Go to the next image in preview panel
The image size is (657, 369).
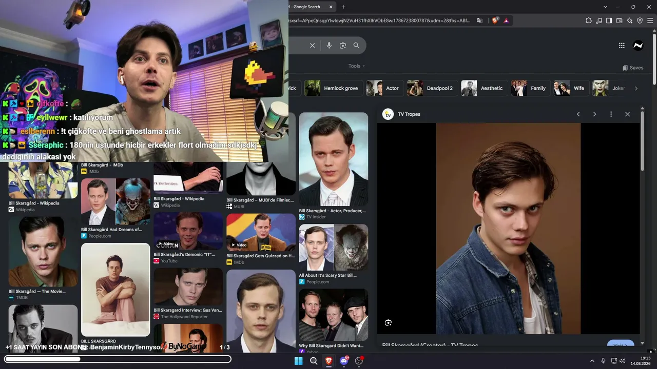pos(594,114)
